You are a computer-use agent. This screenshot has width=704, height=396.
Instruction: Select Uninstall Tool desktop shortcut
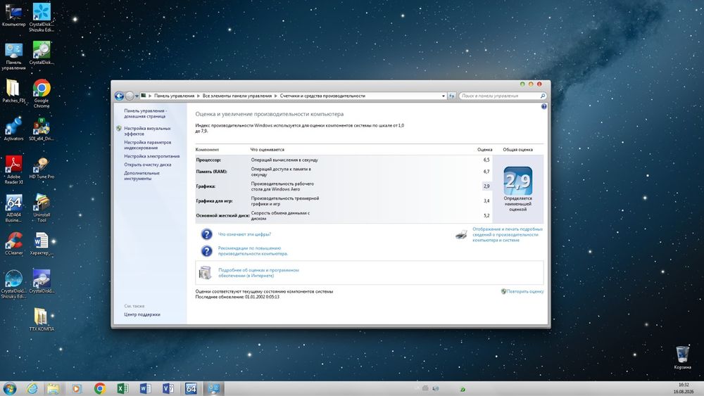point(42,208)
